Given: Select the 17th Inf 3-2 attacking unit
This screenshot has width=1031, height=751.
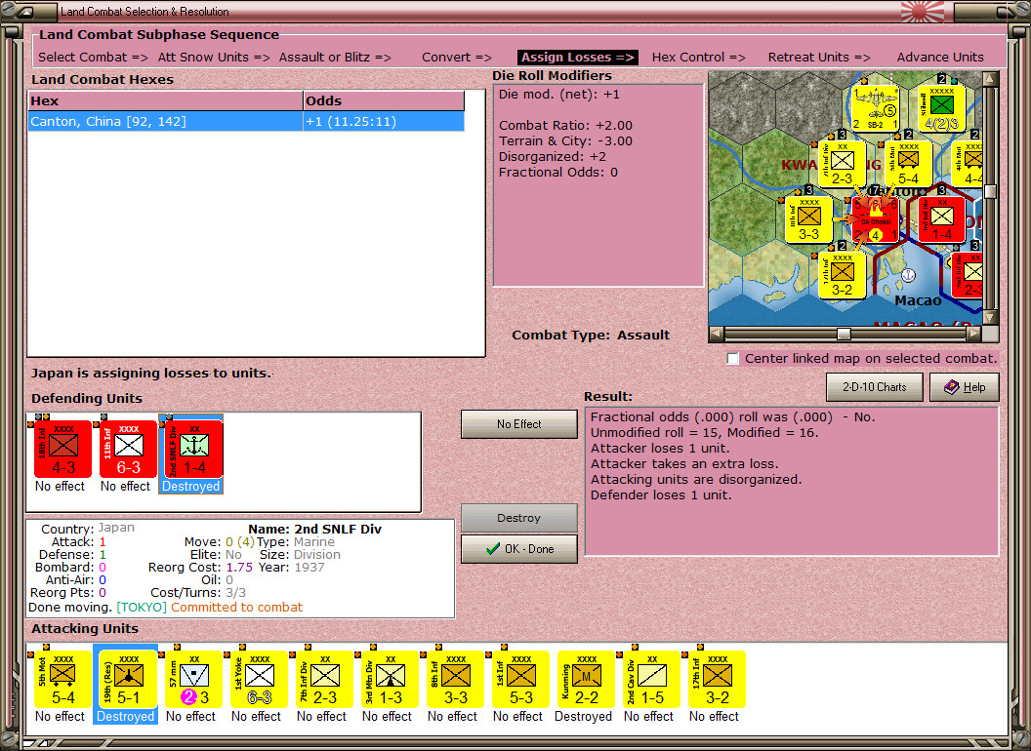Looking at the screenshot, I should (x=717, y=680).
